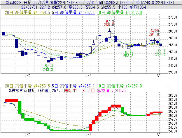Click the latest red block near 257.5 at right
182x138 pixels.
(x=157, y=112)
